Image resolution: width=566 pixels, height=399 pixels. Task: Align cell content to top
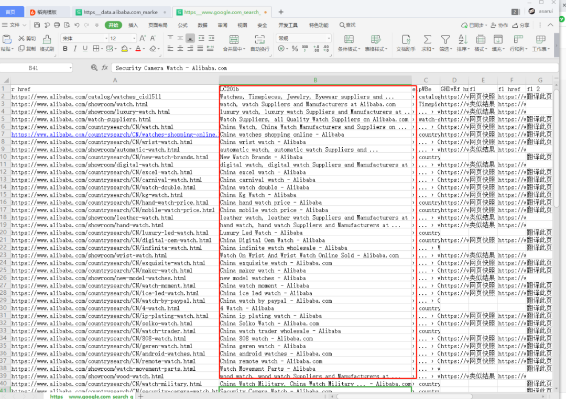[170, 38]
